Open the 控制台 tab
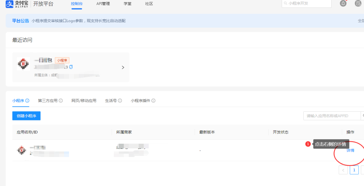The width and height of the screenshot is (364, 186). coord(77,4)
